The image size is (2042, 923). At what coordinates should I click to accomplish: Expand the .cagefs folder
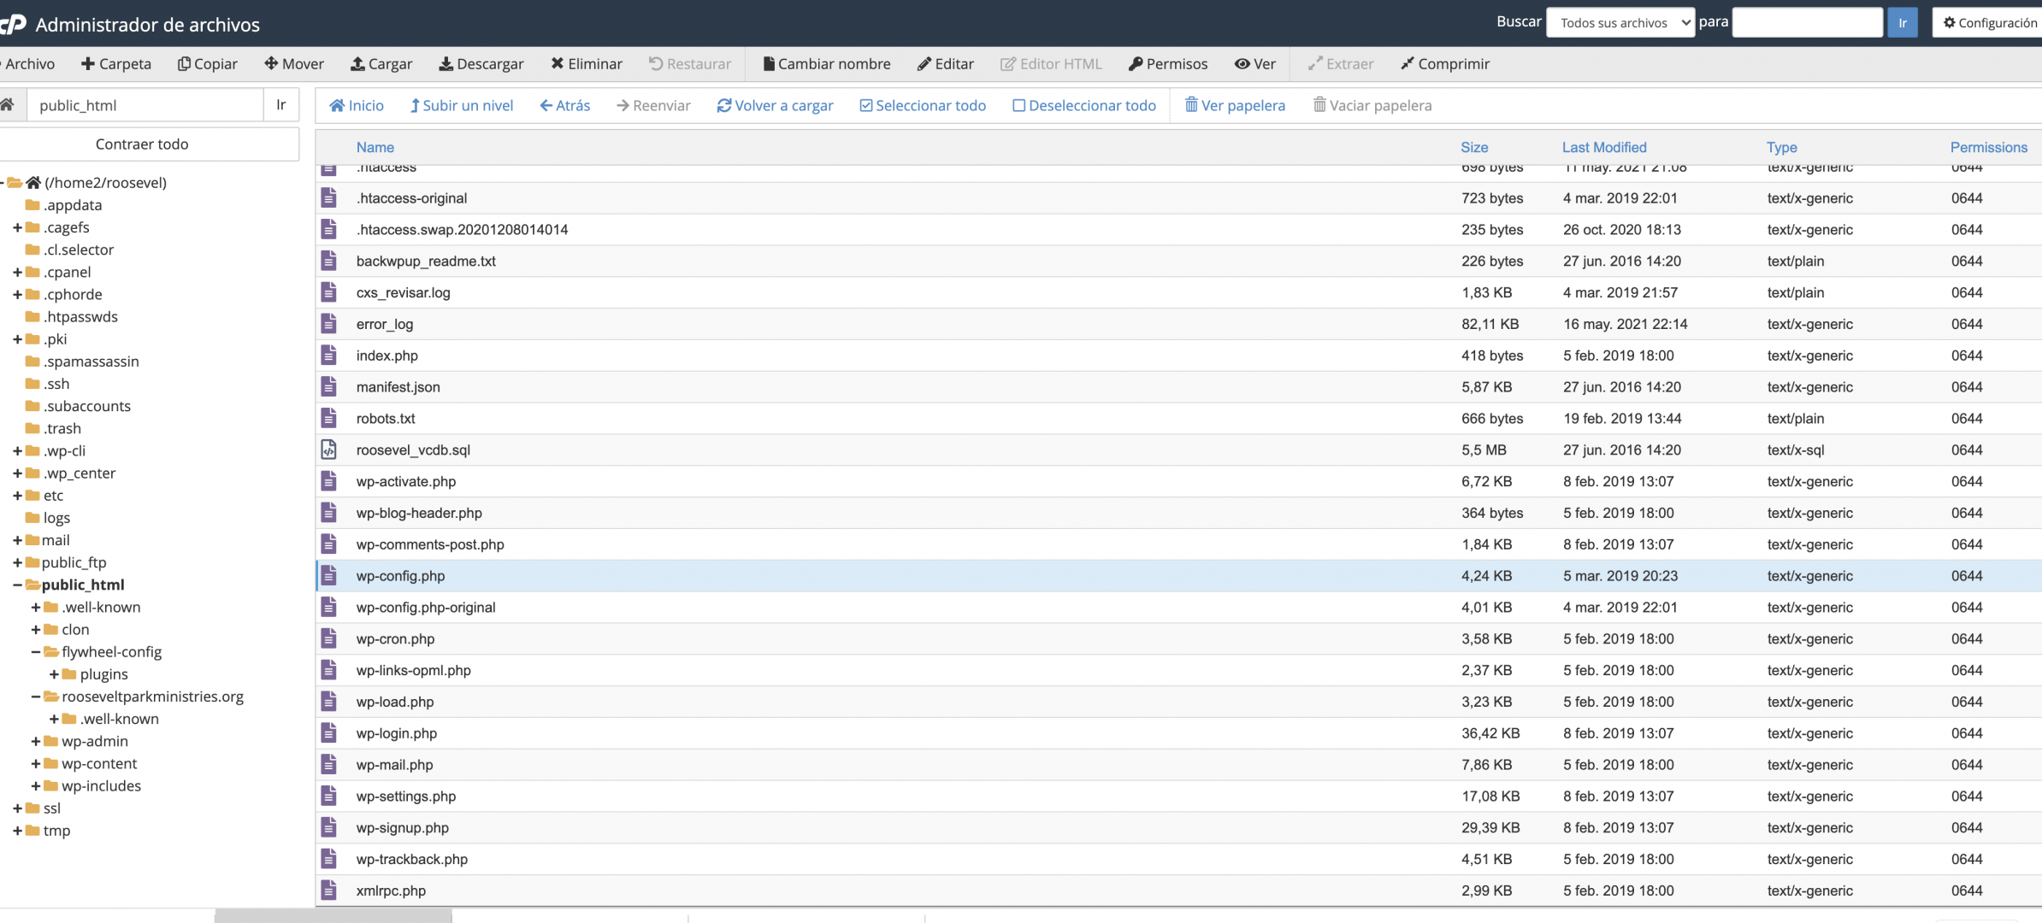point(17,227)
